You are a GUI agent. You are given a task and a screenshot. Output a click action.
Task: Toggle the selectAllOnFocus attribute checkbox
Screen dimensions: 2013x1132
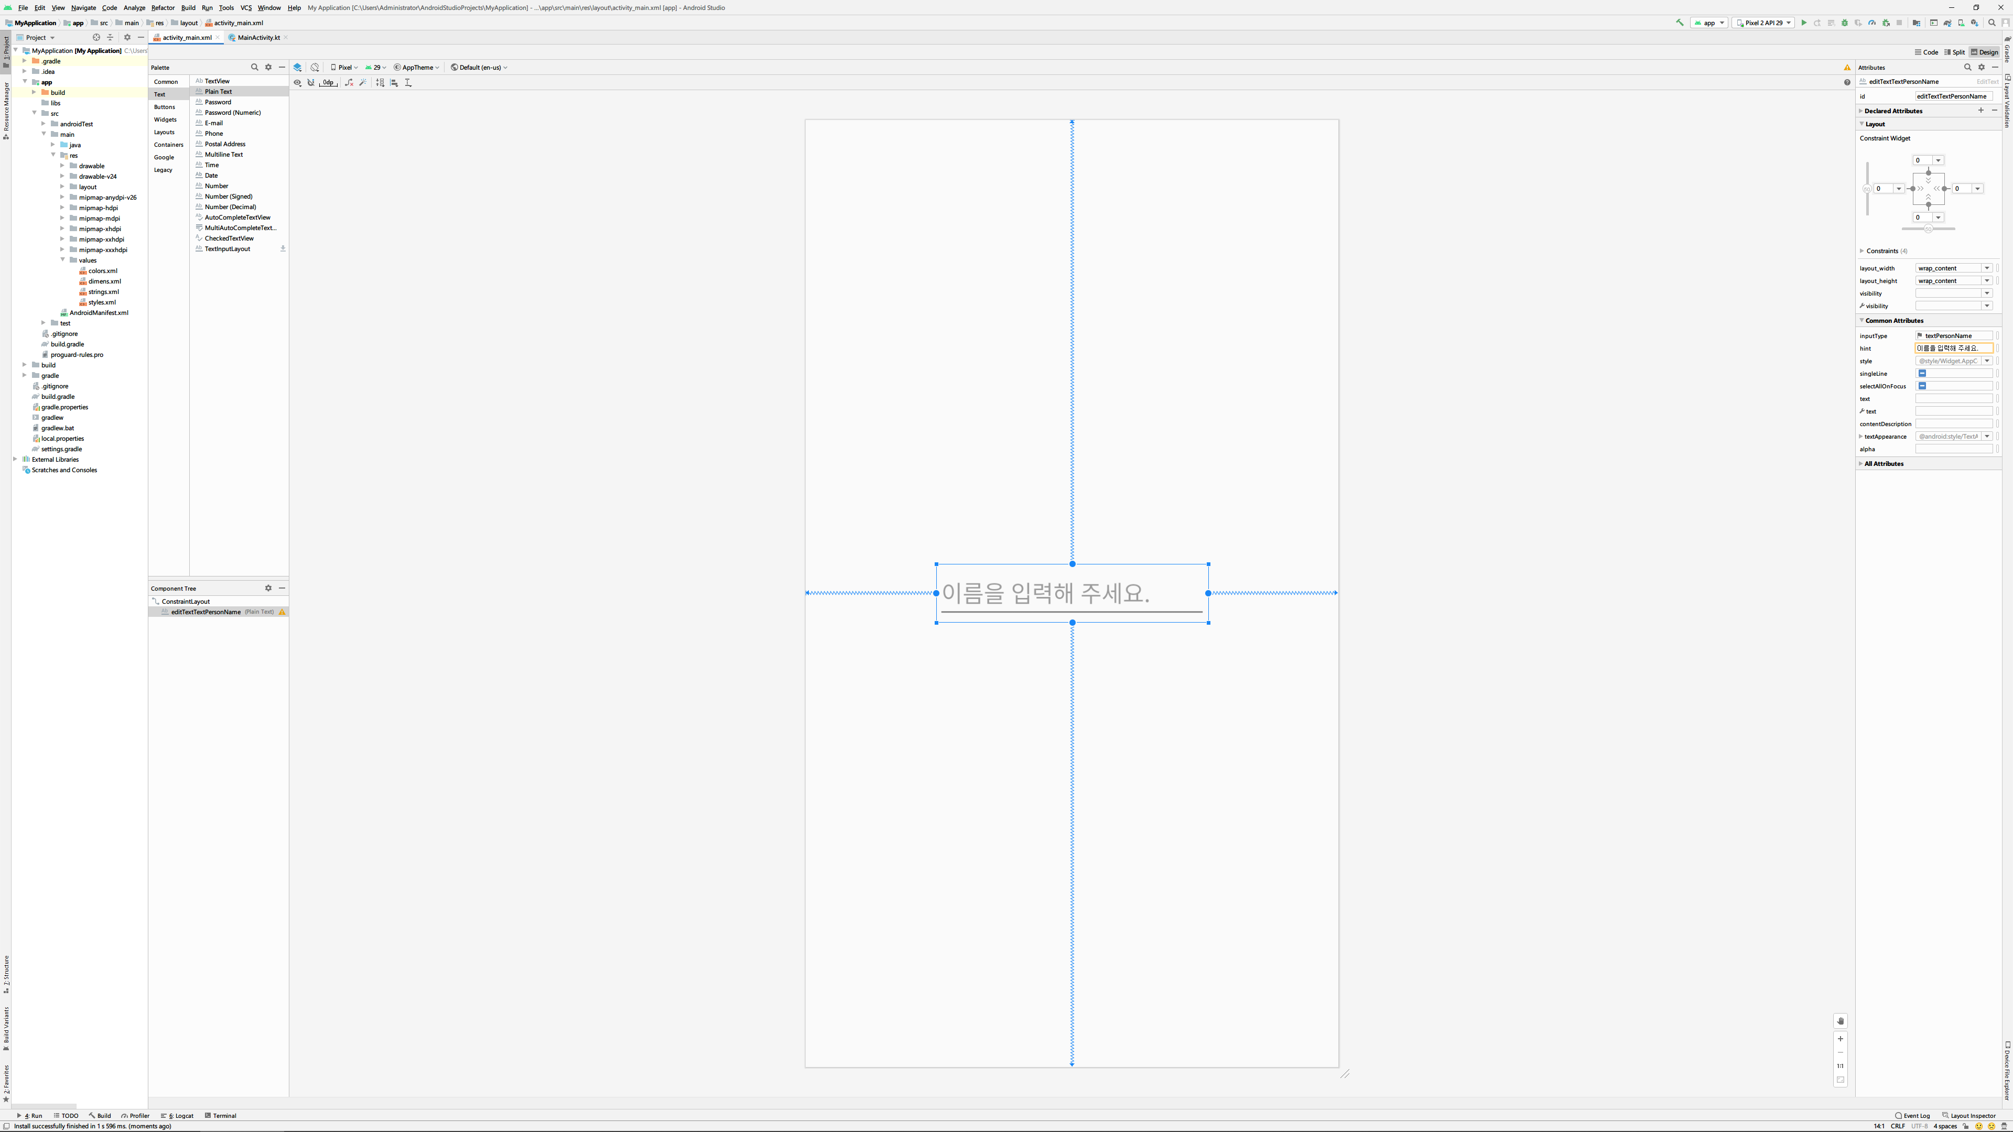[x=1922, y=386]
